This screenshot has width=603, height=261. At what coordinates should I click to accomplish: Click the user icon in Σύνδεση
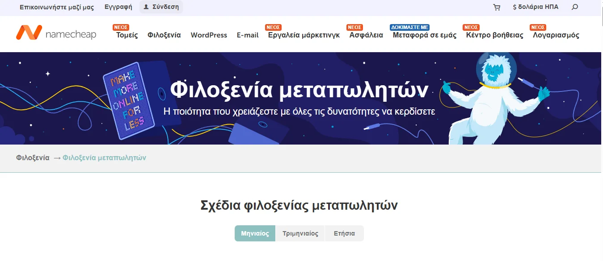(x=146, y=7)
